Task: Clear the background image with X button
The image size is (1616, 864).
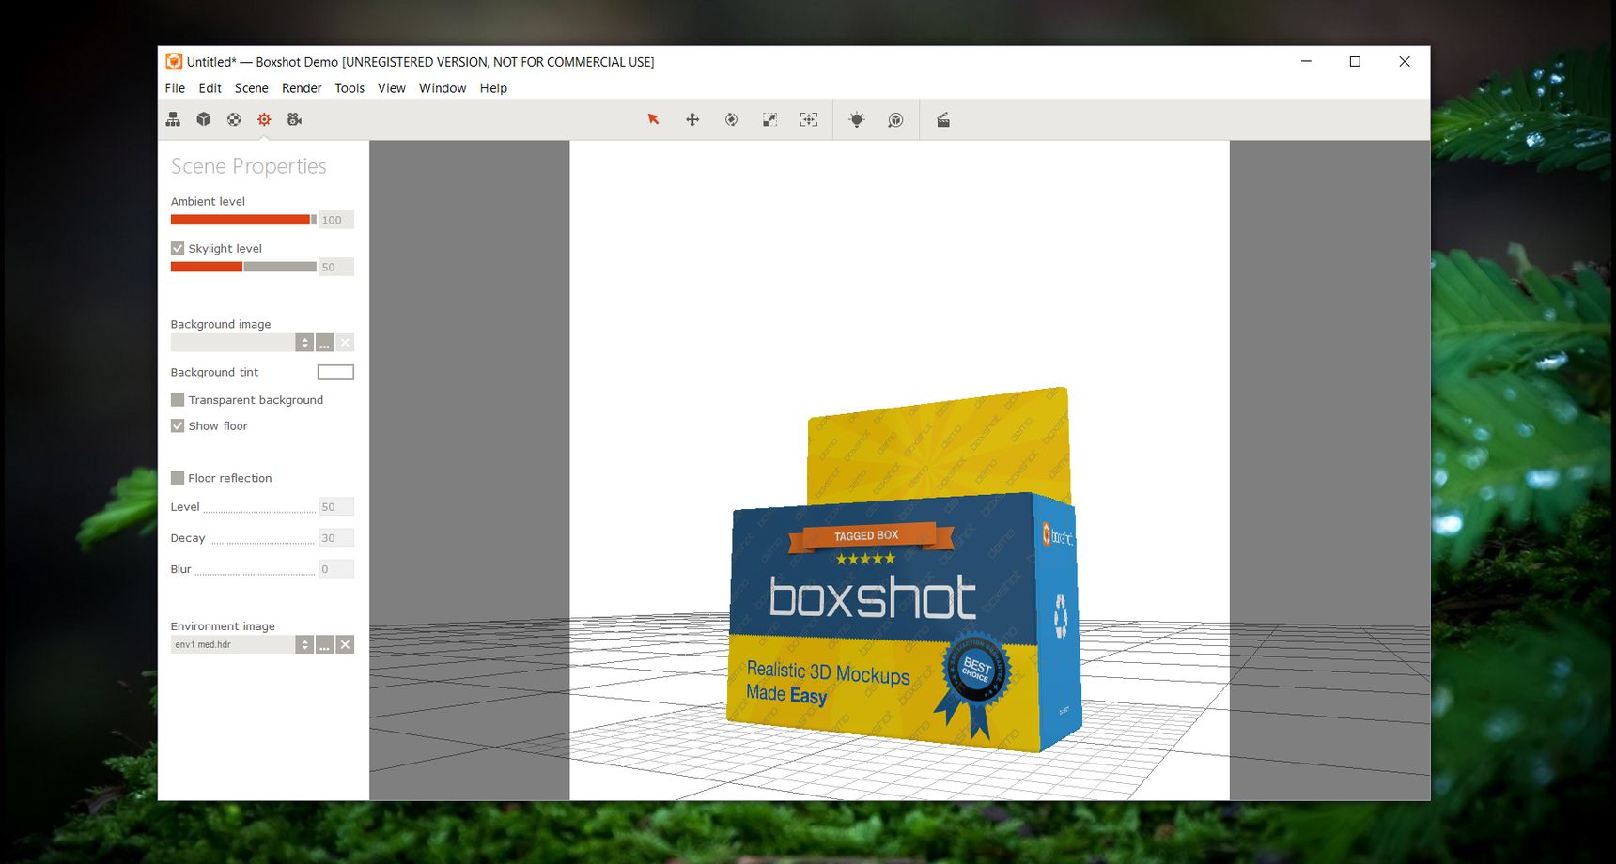Action: 345,343
